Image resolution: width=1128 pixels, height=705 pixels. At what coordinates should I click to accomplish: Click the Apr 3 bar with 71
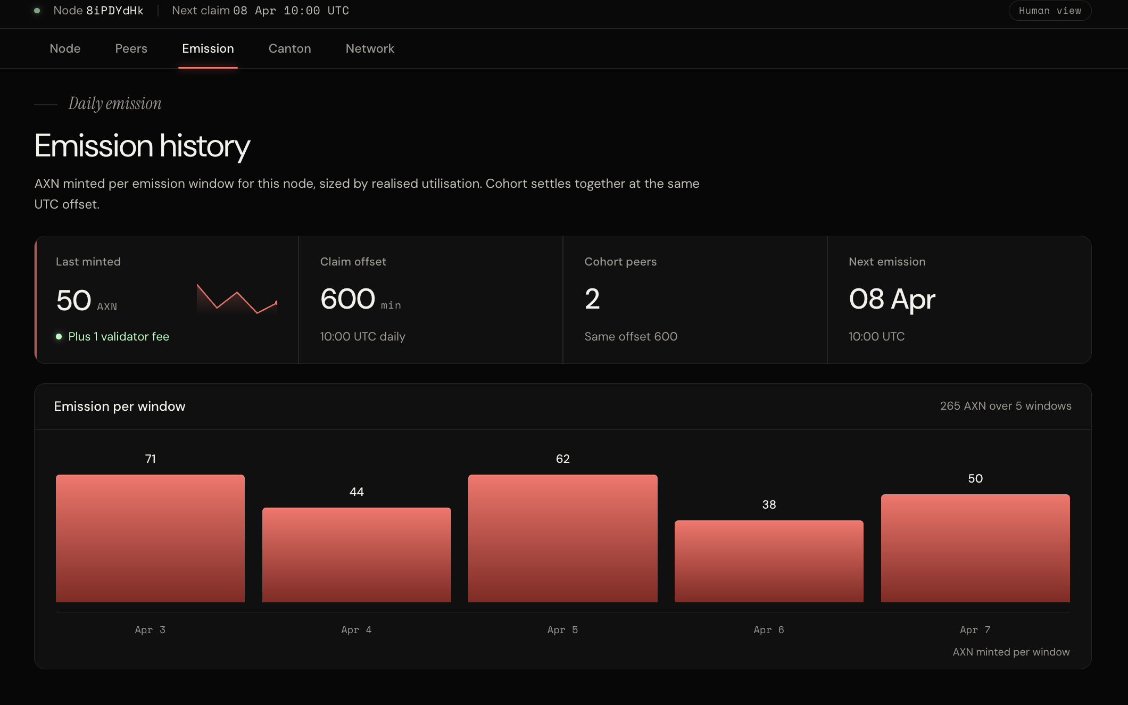coord(150,538)
